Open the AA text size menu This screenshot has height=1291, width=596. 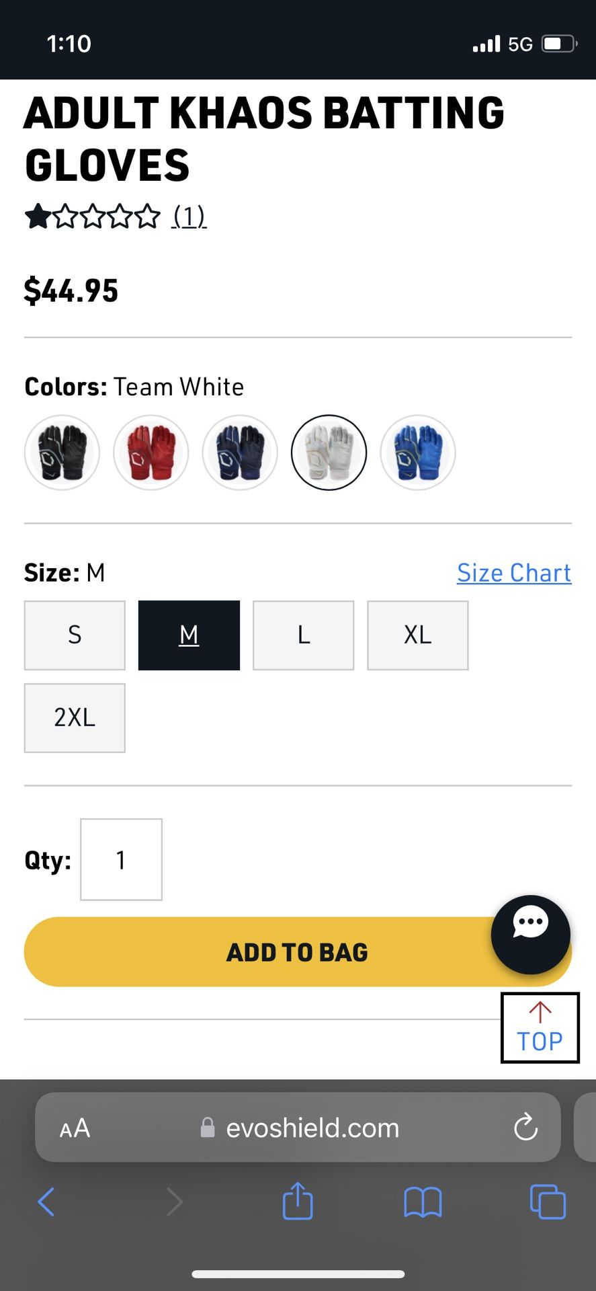pyautogui.click(x=74, y=1128)
